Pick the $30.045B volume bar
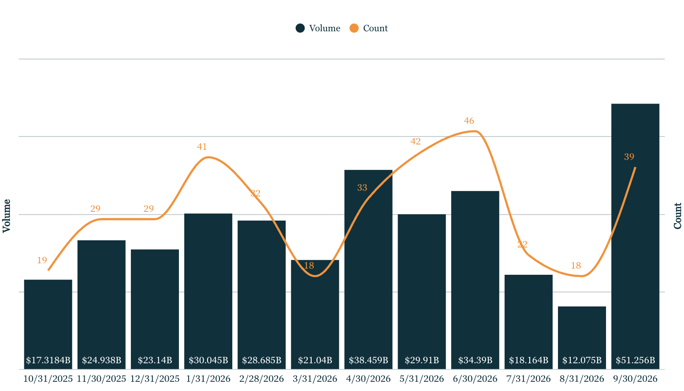684x391 pixels. point(208,291)
